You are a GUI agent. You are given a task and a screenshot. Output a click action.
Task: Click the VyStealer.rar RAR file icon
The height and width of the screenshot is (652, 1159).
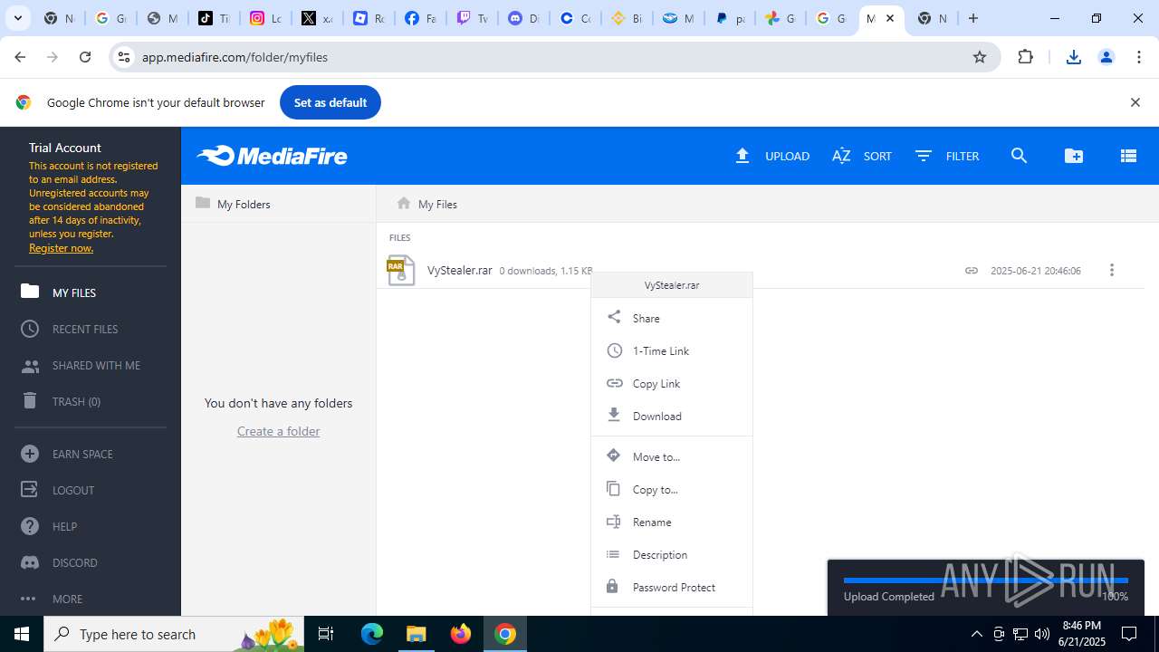pyautogui.click(x=401, y=270)
